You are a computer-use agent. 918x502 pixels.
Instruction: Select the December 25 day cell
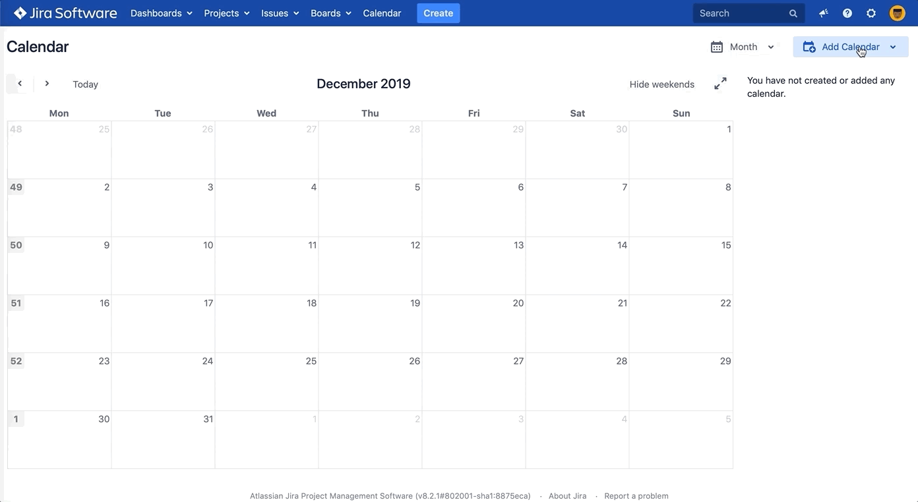point(266,382)
